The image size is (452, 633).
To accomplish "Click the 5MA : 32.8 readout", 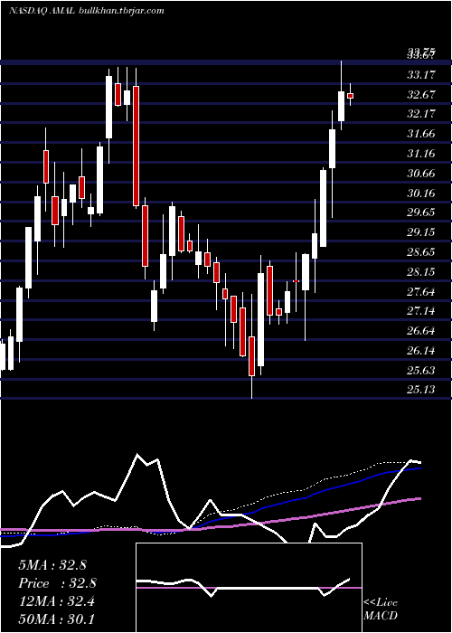I will tap(52, 565).
